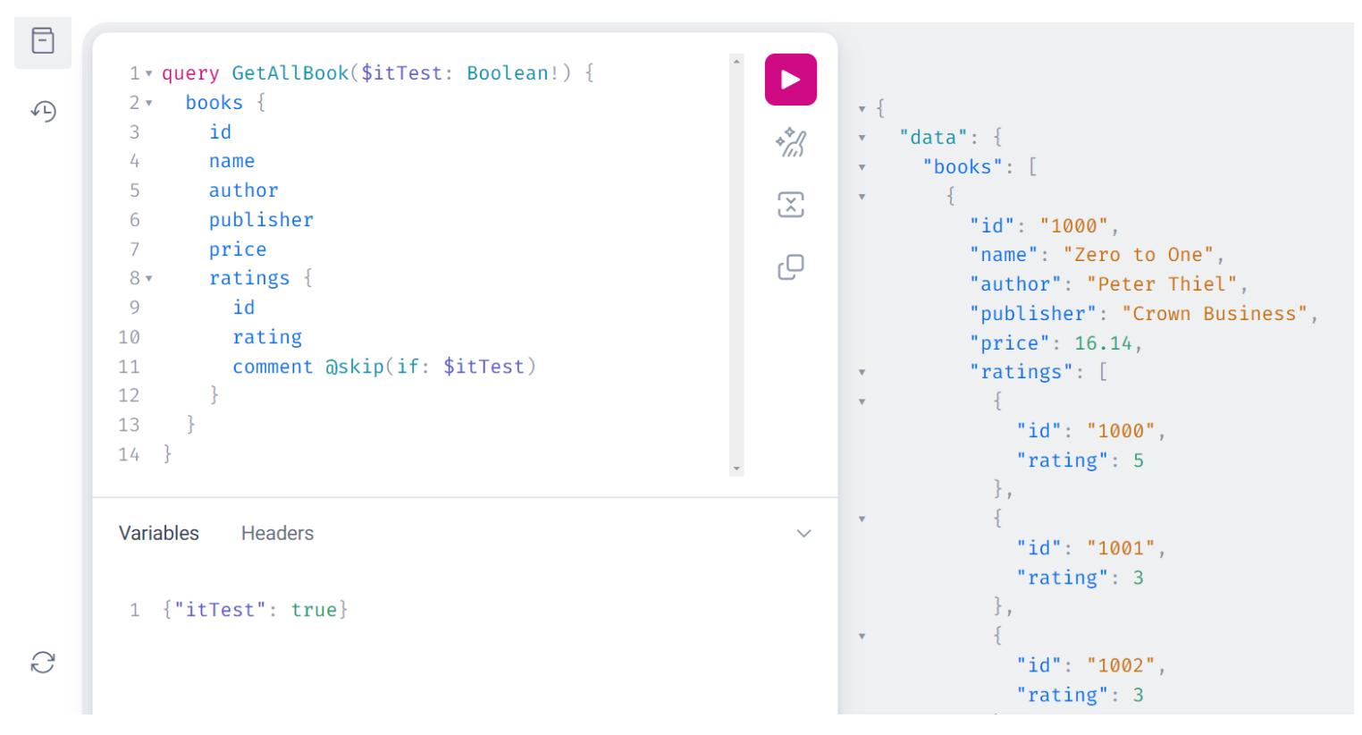Image resolution: width=1362 pixels, height=735 pixels.
Task: Switch to the Headers tab
Action: point(277,534)
